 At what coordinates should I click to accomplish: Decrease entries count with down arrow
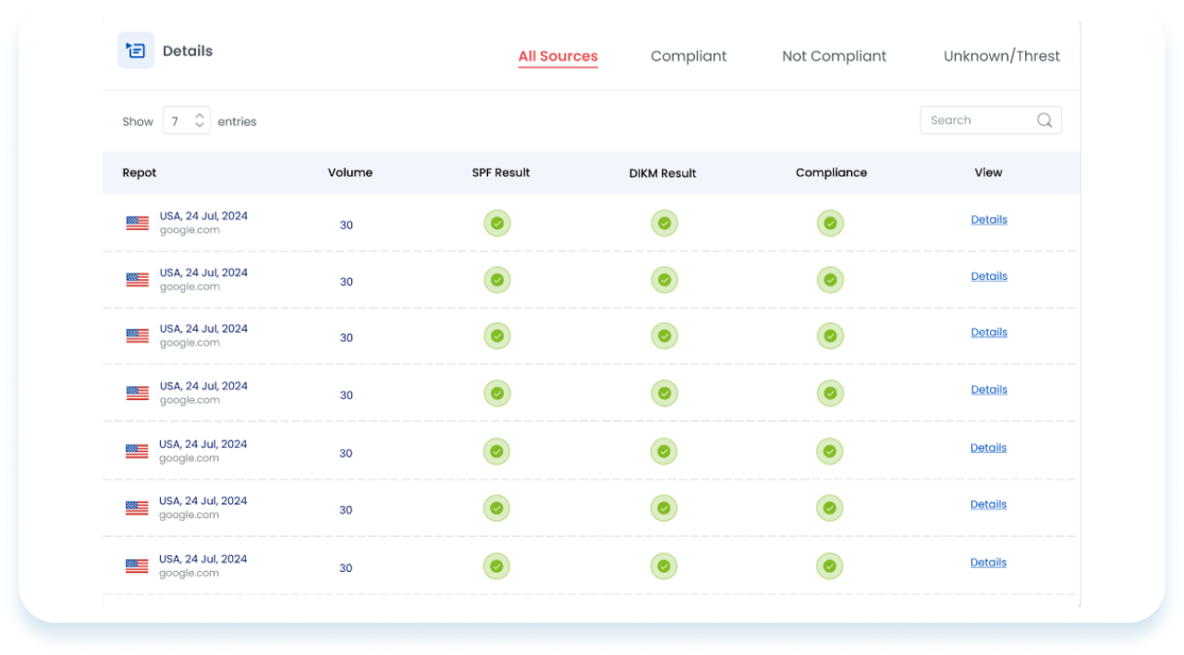200,127
